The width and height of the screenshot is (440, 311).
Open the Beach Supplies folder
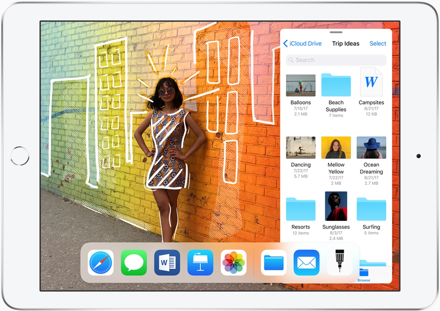tap(336, 86)
